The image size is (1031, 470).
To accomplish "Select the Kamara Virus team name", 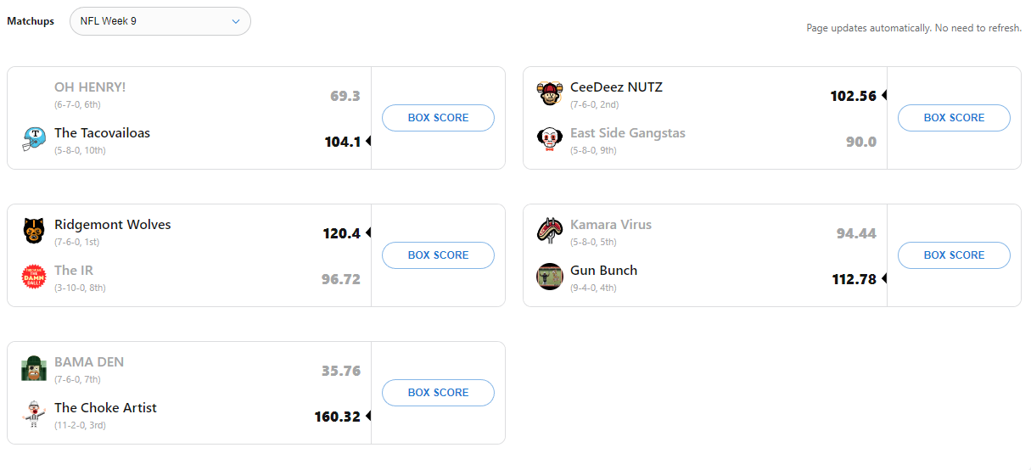I will click(x=611, y=225).
